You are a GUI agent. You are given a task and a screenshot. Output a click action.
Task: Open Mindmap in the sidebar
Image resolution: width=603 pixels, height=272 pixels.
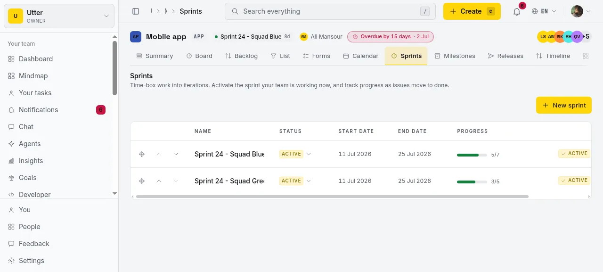click(x=57, y=76)
